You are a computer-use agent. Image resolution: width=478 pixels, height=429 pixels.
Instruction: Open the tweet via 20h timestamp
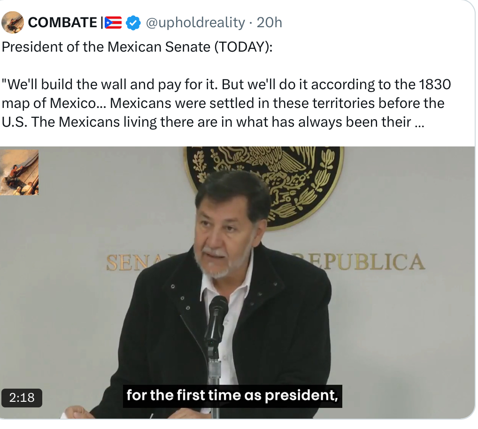(x=269, y=23)
